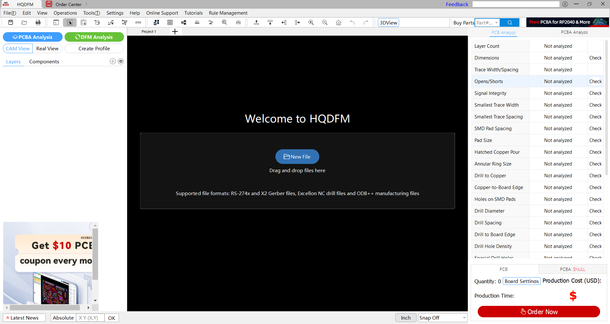Switch to CAM View mode

pos(18,48)
